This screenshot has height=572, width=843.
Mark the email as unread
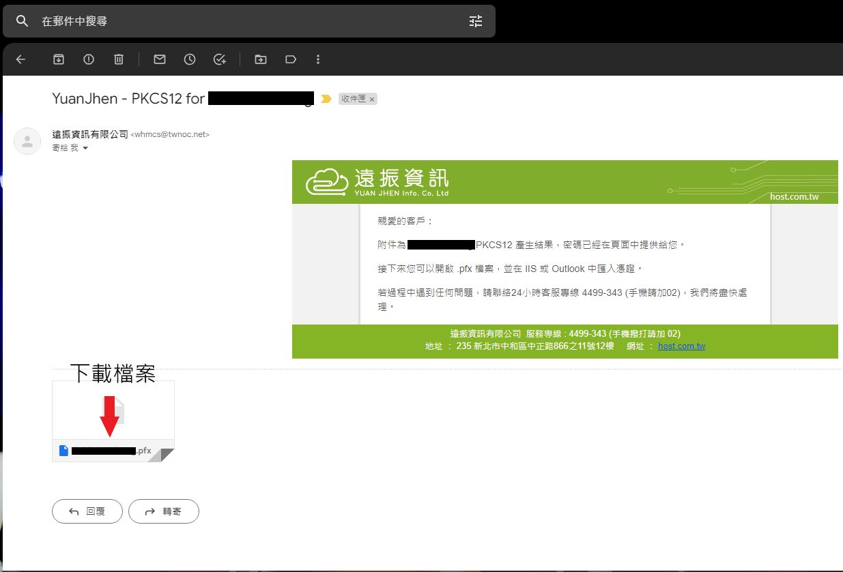159,59
